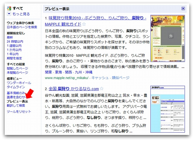
Task: Select プレビュー表示 in the sidebar
Action: [x=17, y=101]
